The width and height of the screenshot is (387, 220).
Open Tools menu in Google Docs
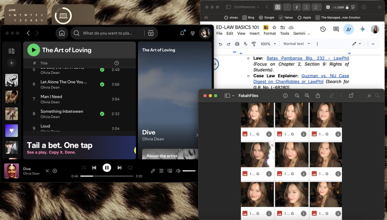pyautogui.click(x=284, y=33)
